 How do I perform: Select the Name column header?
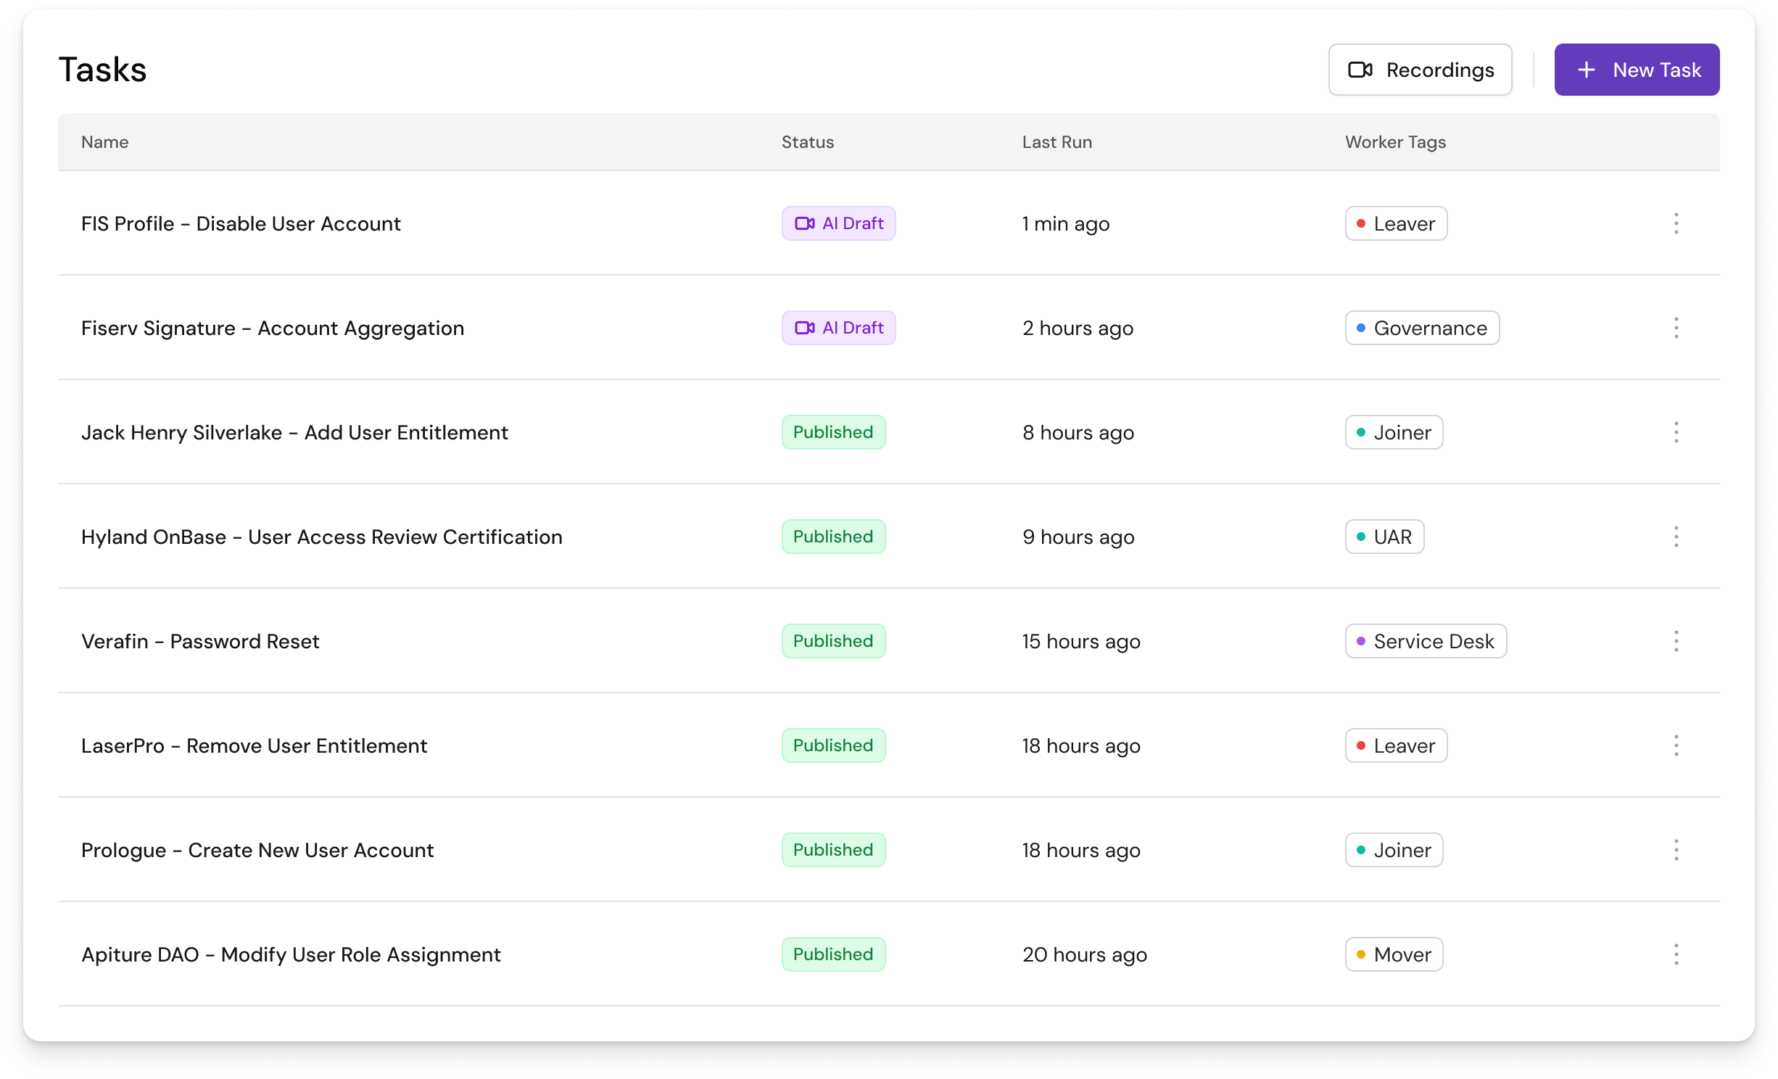[x=104, y=142]
